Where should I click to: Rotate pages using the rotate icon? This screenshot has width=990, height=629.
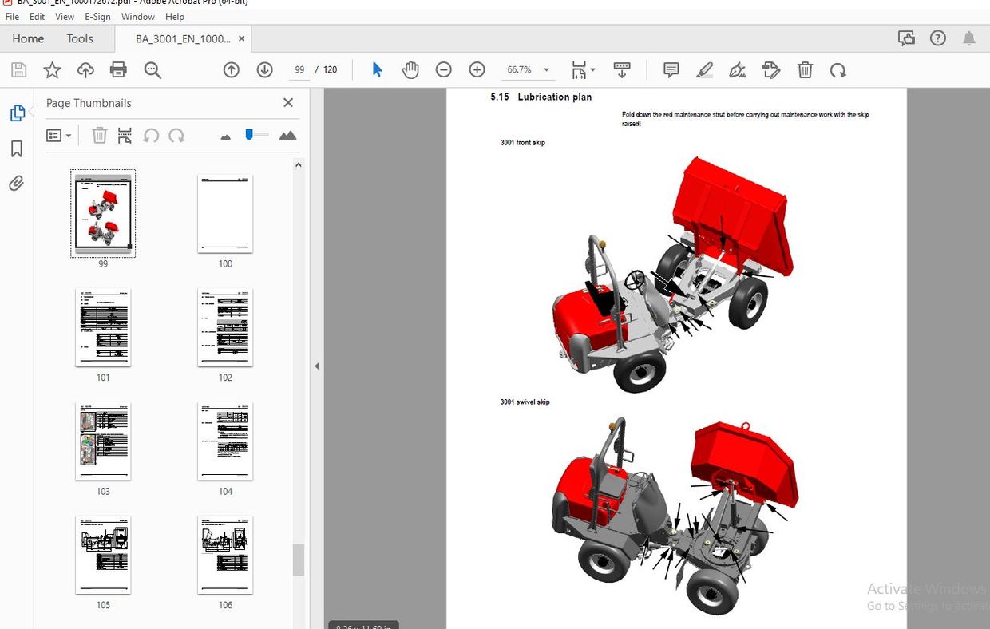(837, 69)
